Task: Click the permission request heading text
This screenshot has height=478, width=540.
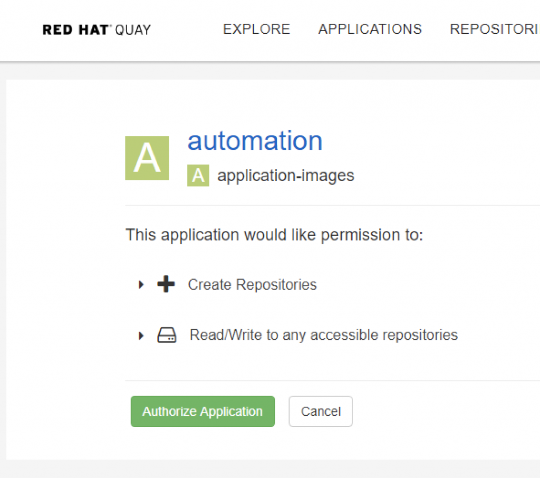Action: (x=274, y=235)
